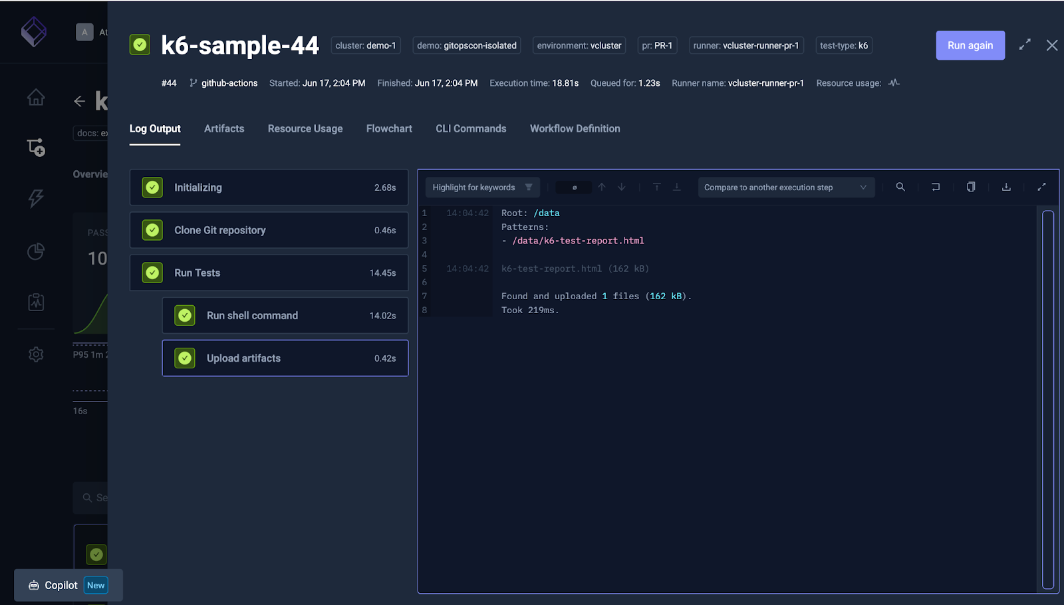This screenshot has height=605, width=1064.
Task: Open the Home dashboard icon
Action: (36, 97)
